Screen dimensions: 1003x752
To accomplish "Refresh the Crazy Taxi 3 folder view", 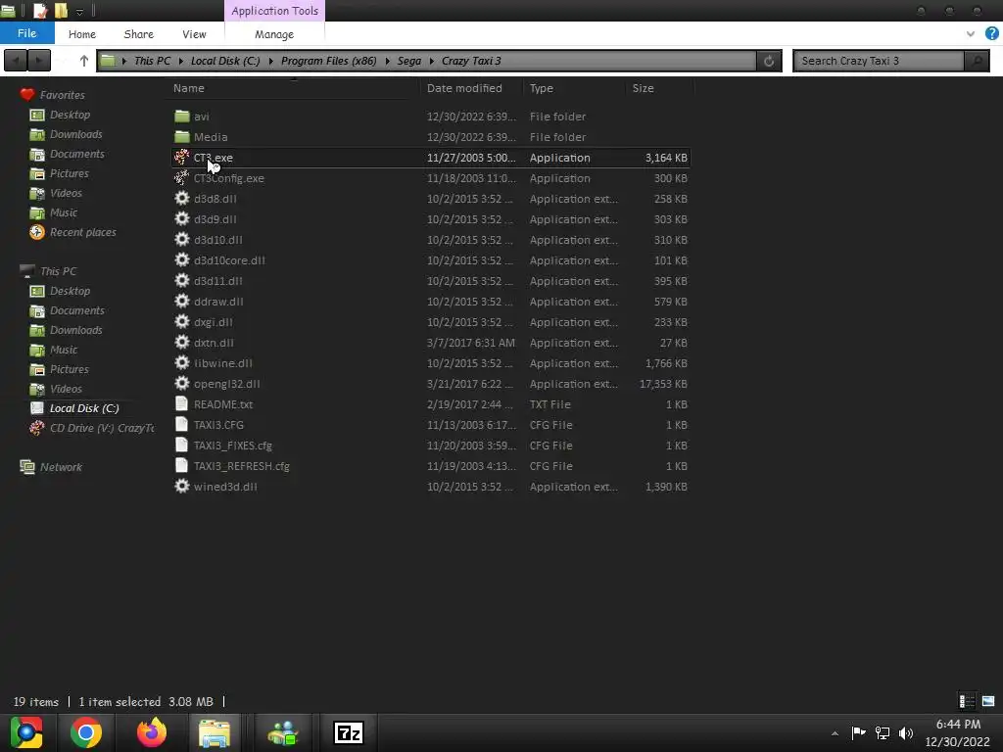I will click(769, 61).
